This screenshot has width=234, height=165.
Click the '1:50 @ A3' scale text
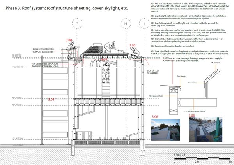[x=179, y=155]
